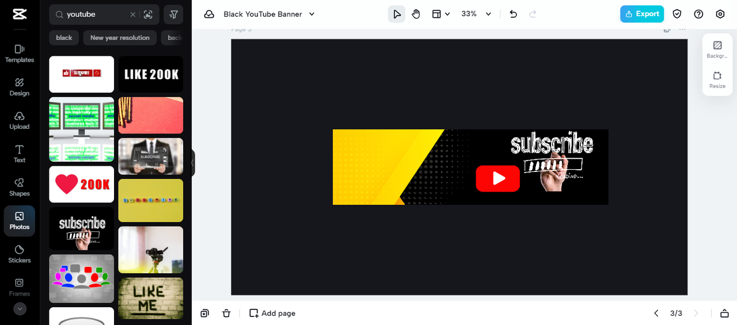Viewport: 737px width, 325px height.
Task: Select the subscribe image on the canvas
Action: pos(551,161)
